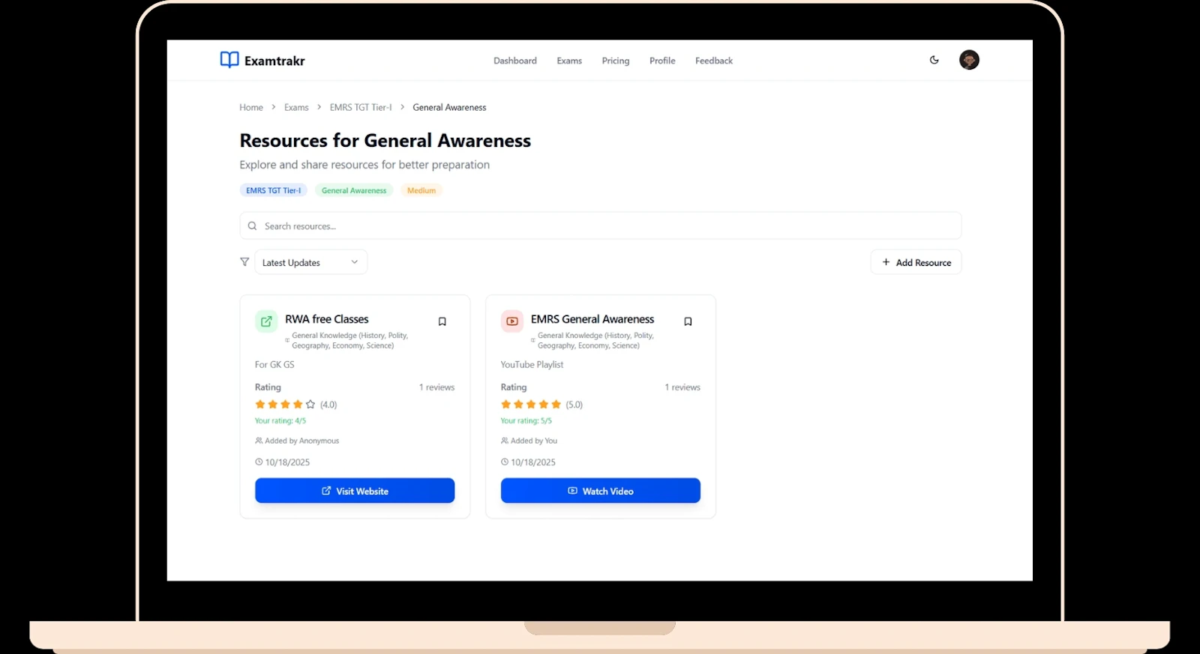Viewport: 1200px width, 654px height.
Task: Open the Feedback nav item
Action: (714, 61)
